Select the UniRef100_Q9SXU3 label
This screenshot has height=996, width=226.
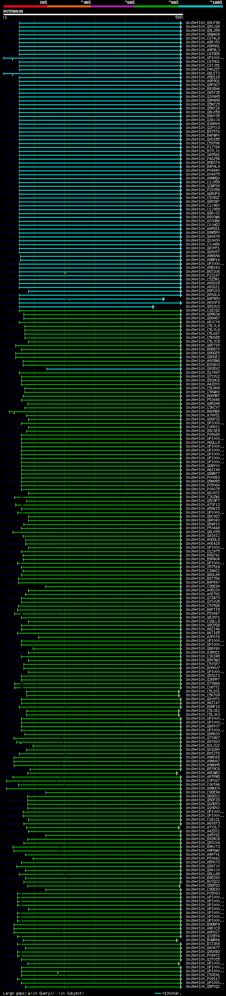point(202,307)
